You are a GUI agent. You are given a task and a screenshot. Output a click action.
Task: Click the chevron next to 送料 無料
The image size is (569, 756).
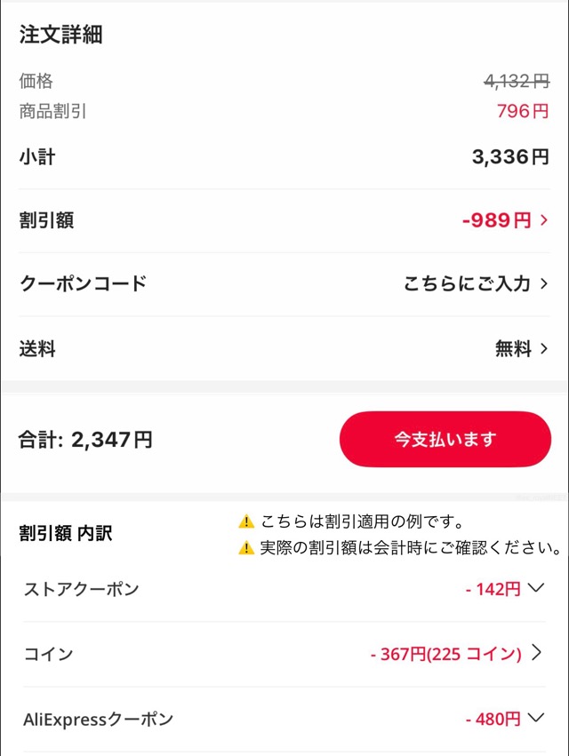click(x=543, y=348)
